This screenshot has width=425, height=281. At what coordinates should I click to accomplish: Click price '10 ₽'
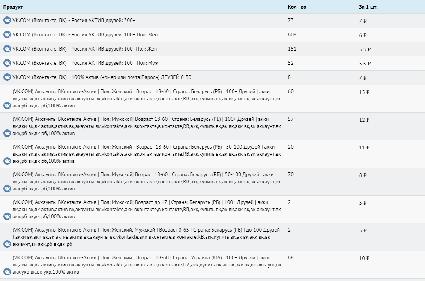pos(364,258)
